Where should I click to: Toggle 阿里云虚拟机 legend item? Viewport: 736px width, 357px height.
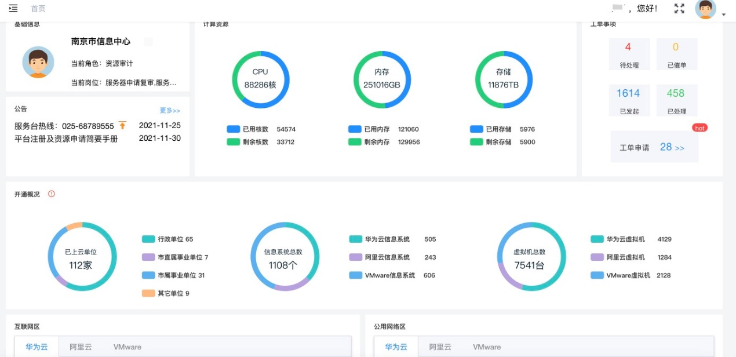point(597,257)
